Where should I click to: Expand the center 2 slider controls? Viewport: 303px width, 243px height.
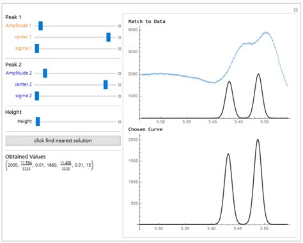point(120,85)
